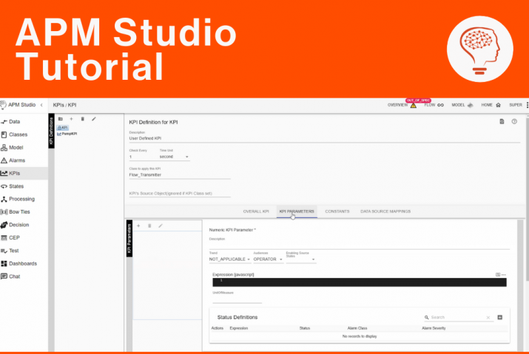Switch to the Constants tab
This screenshot has width=529, height=354.
[x=337, y=211]
